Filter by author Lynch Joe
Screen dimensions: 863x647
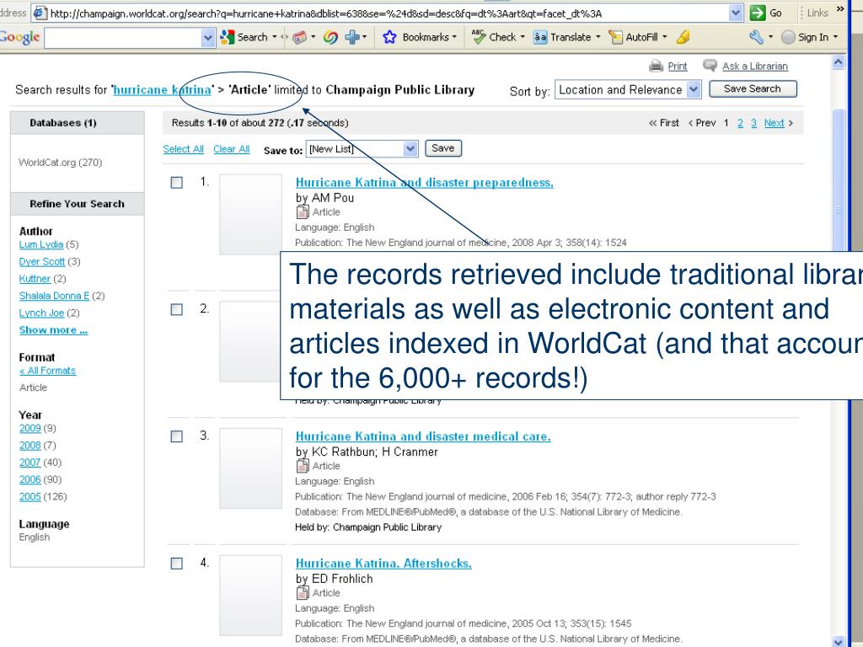(x=41, y=313)
